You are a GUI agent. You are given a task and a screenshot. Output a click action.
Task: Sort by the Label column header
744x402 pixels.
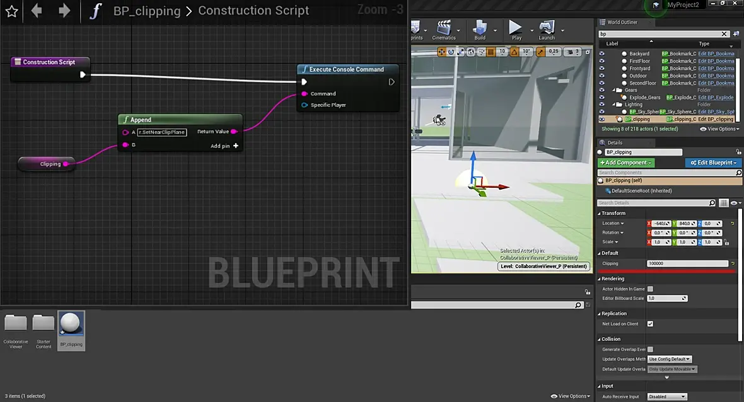612,43
